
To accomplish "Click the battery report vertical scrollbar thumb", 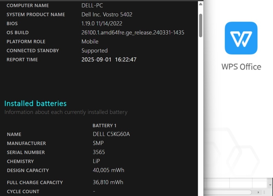I will 201,25.
